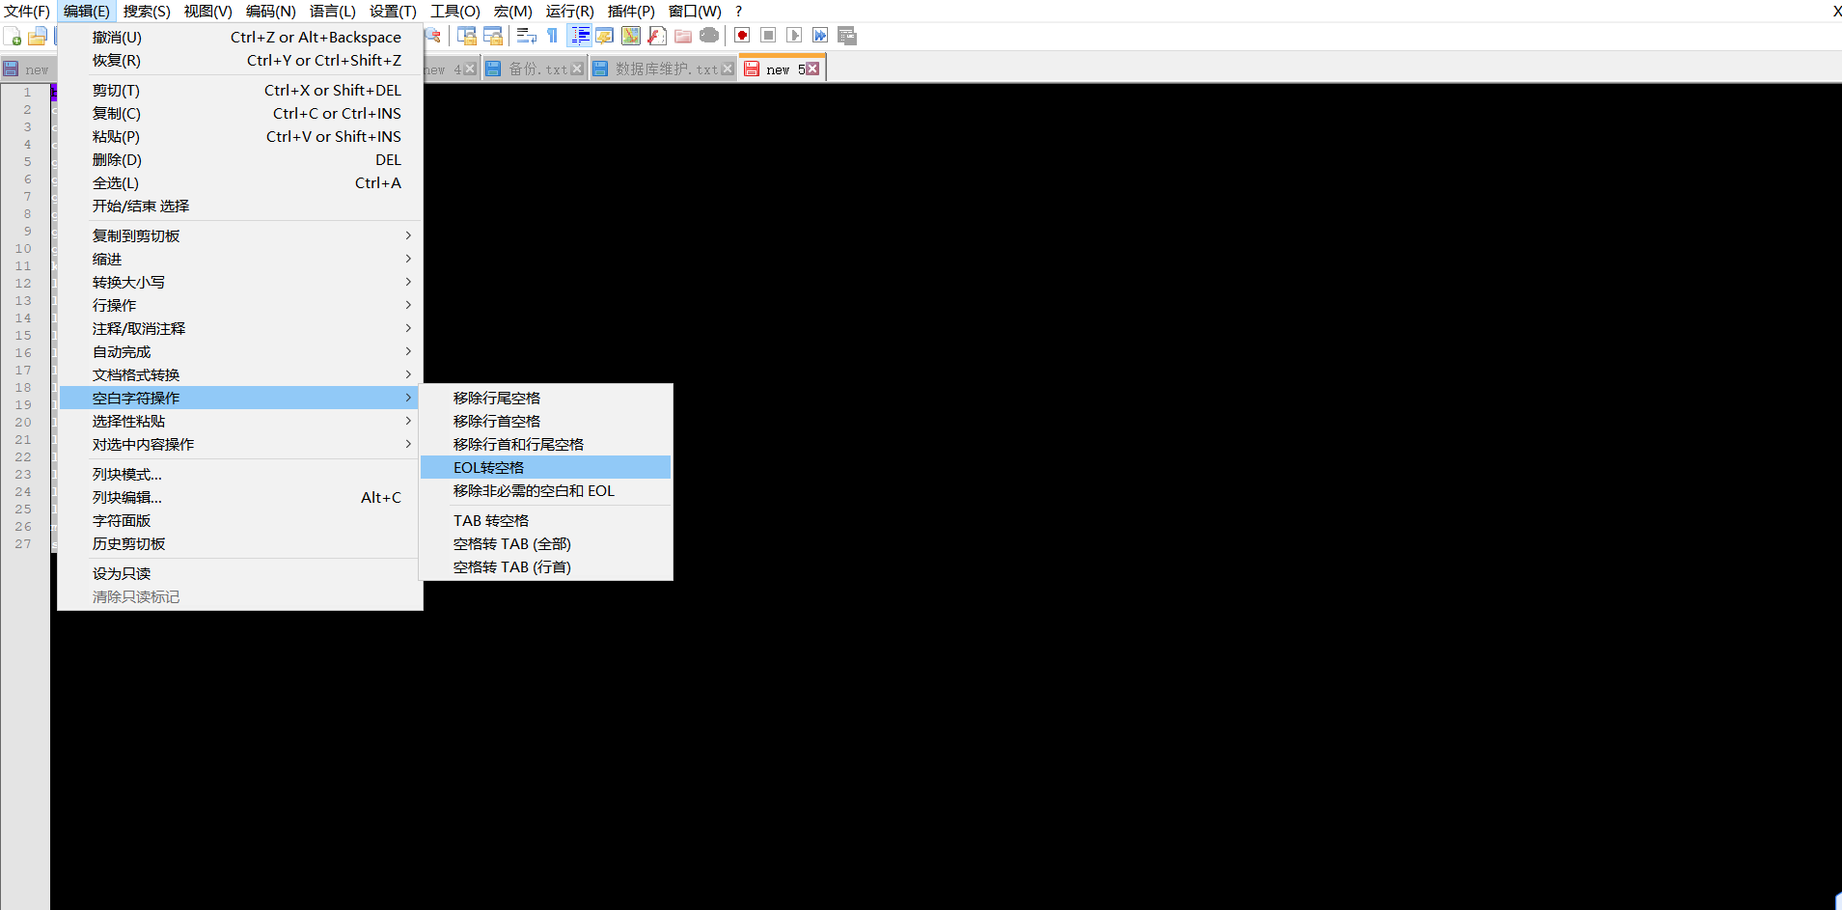Select 设为只读 menu entry
This screenshot has width=1842, height=910.
tap(240, 573)
